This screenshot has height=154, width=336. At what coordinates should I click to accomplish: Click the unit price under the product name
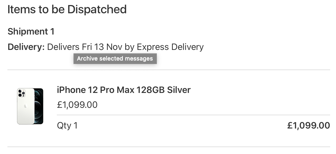click(77, 105)
